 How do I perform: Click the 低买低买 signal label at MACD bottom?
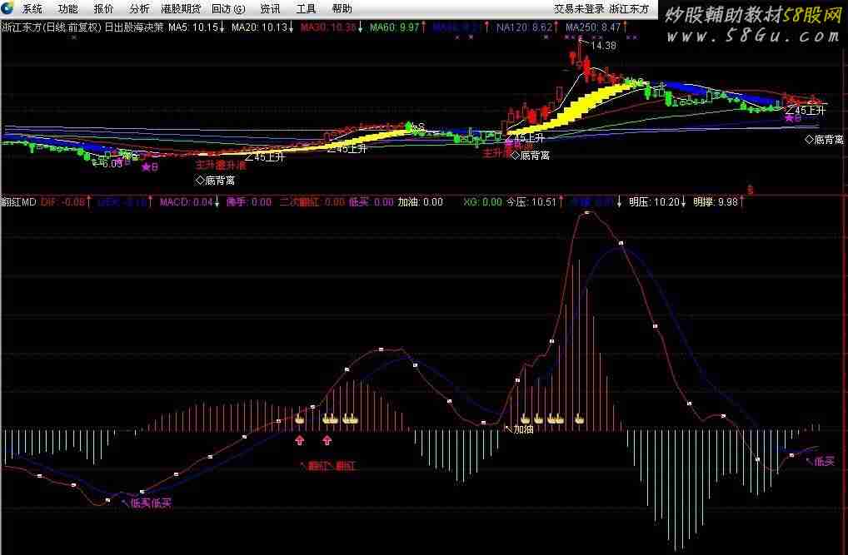(147, 503)
